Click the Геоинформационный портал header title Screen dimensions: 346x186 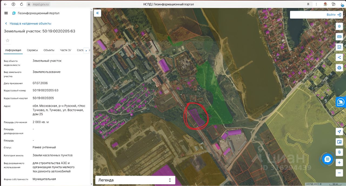(x=39, y=13)
